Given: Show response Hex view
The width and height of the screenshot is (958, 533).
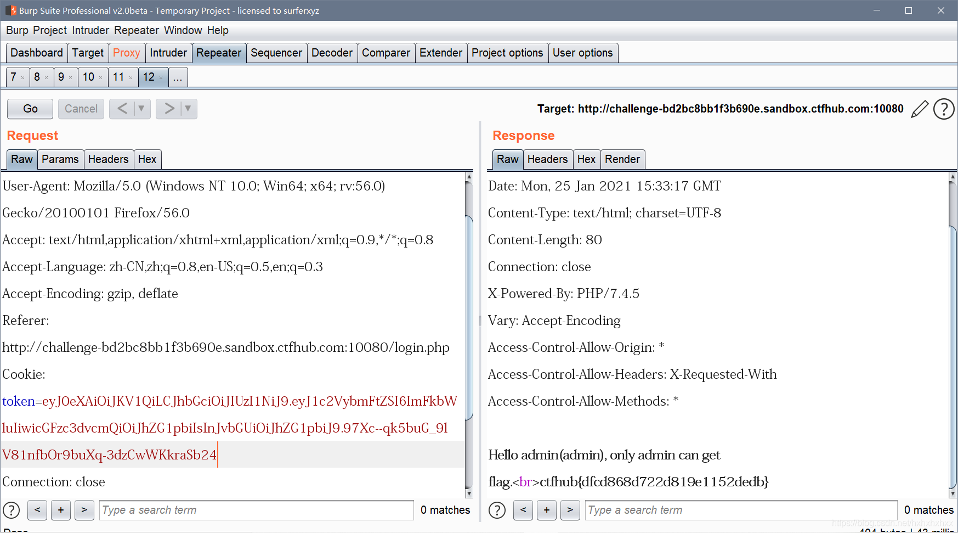Looking at the screenshot, I should click(586, 159).
